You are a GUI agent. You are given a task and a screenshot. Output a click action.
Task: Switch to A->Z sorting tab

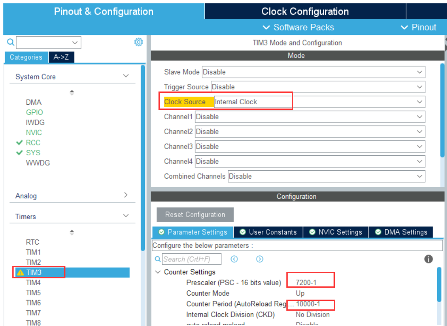click(x=61, y=57)
